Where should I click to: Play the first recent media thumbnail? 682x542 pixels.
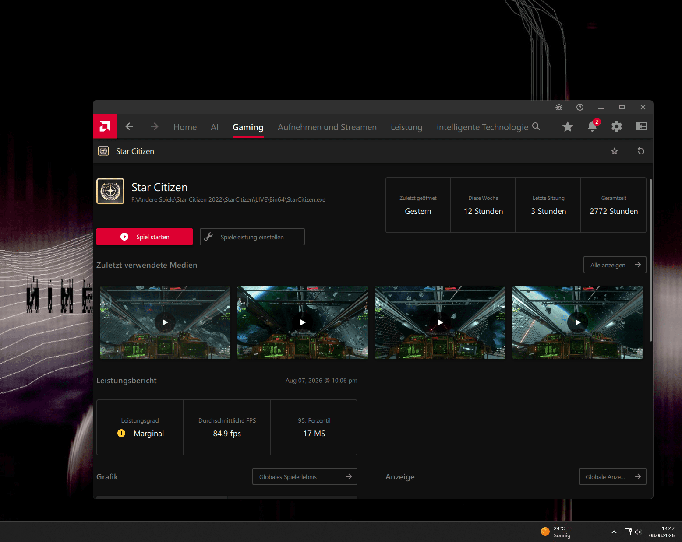(165, 322)
